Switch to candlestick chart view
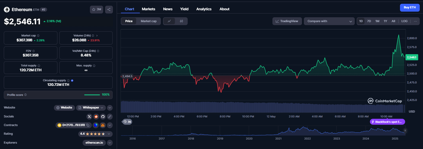Screen dimensions: 423x149 pos(181,21)
